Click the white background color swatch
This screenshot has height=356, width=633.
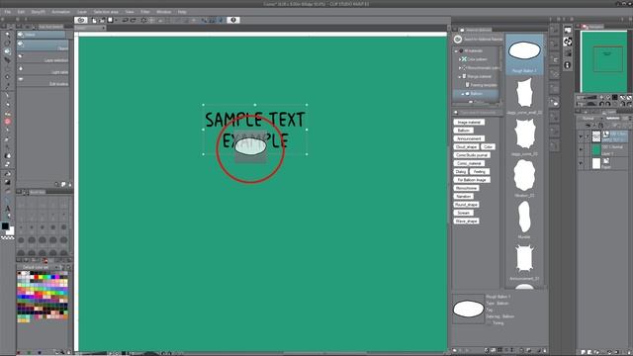[x=11, y=231]
